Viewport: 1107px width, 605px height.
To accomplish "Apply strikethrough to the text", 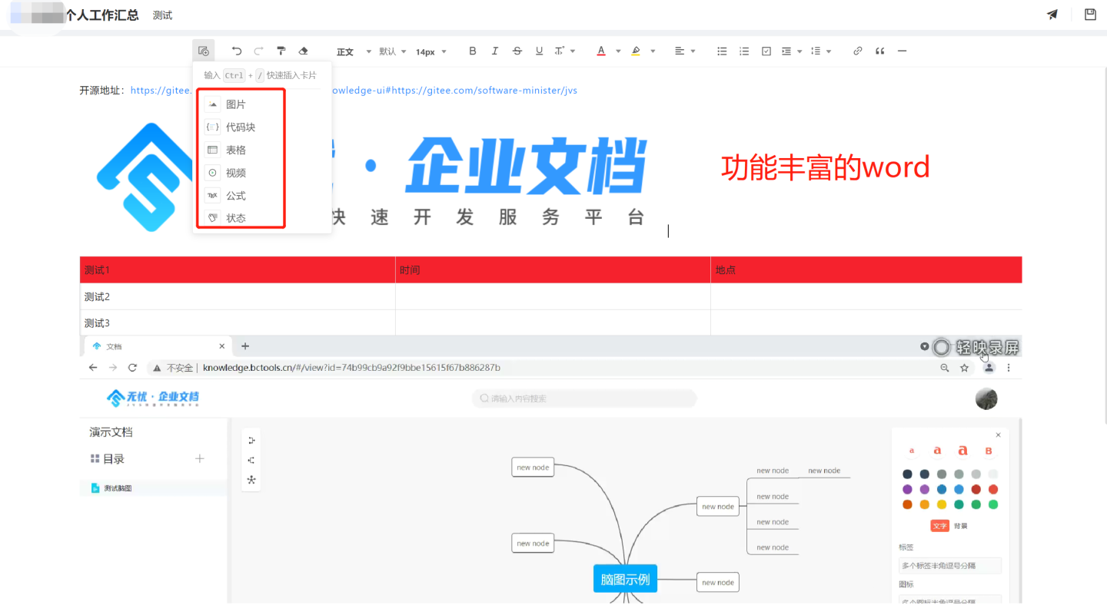I will coord(517,51).
